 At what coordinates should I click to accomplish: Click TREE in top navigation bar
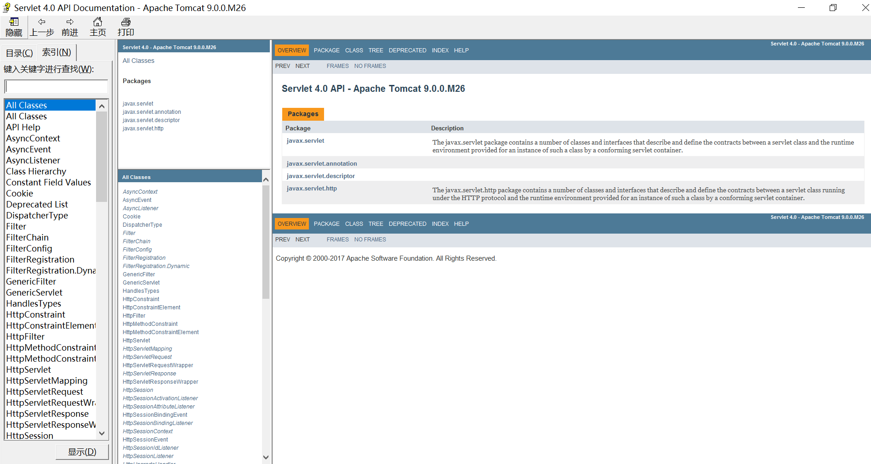[x=376, y=50]
